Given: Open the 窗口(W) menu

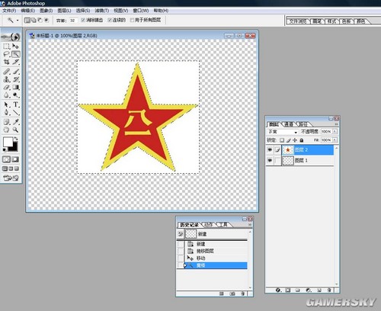Looking at the screenshot, I should pyautogui.click(x=141, y=11).
